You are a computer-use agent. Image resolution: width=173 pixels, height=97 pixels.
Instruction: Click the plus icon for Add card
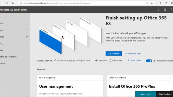click(x=96, y=60)
